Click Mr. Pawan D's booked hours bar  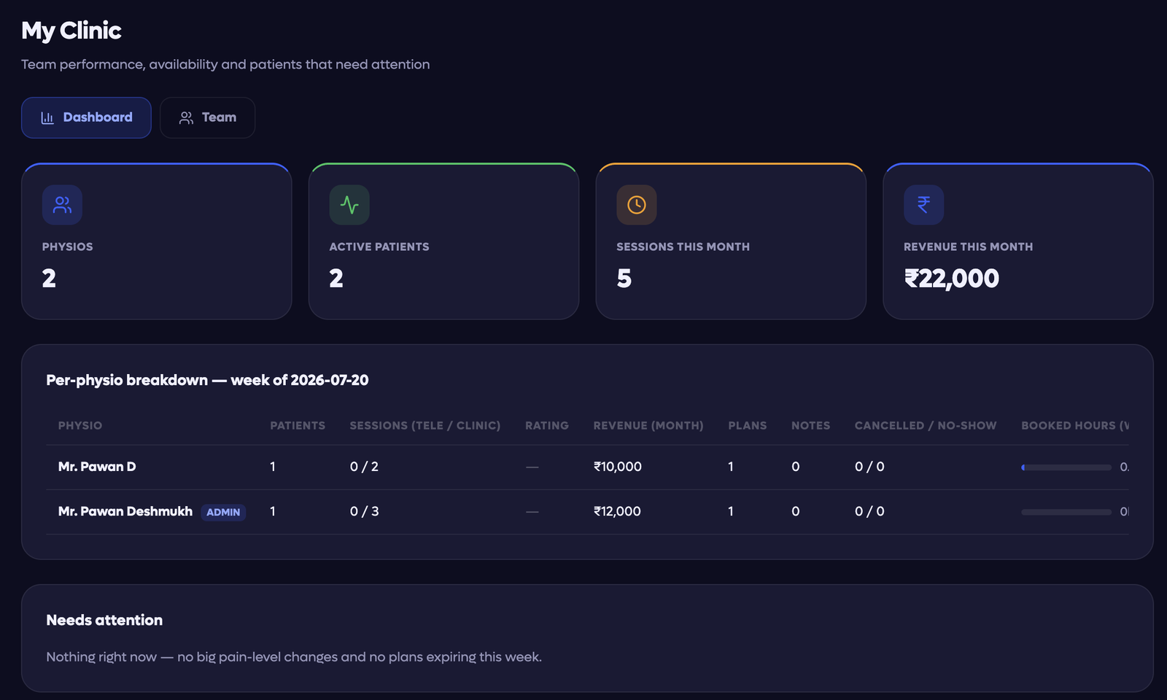click(1066, 467)
